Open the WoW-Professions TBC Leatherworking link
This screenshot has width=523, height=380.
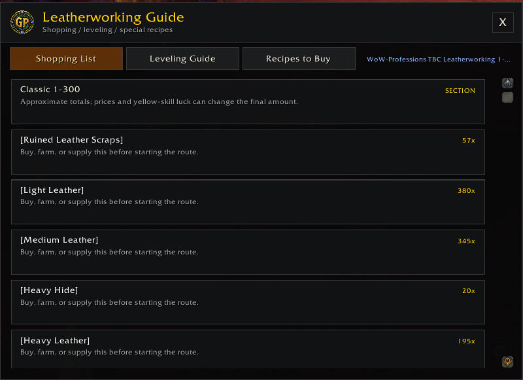point(438,60)
